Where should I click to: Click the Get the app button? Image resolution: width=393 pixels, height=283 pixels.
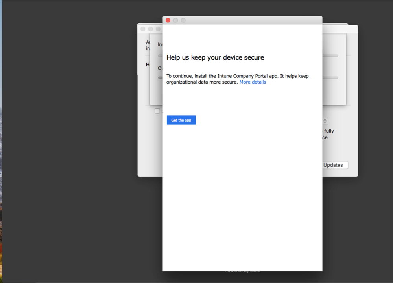pos(181,120)
